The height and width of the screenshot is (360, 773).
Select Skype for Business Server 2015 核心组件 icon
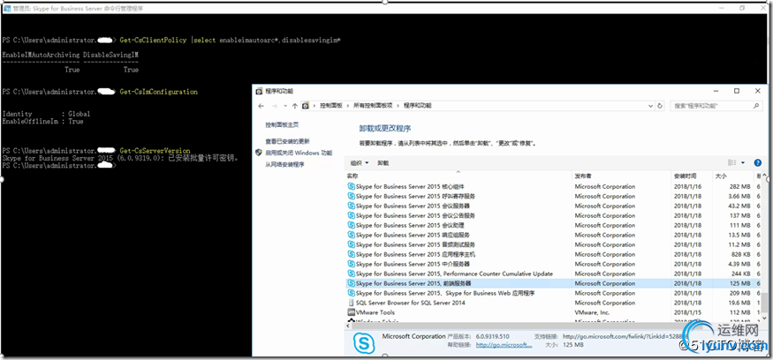click(351, 187)
